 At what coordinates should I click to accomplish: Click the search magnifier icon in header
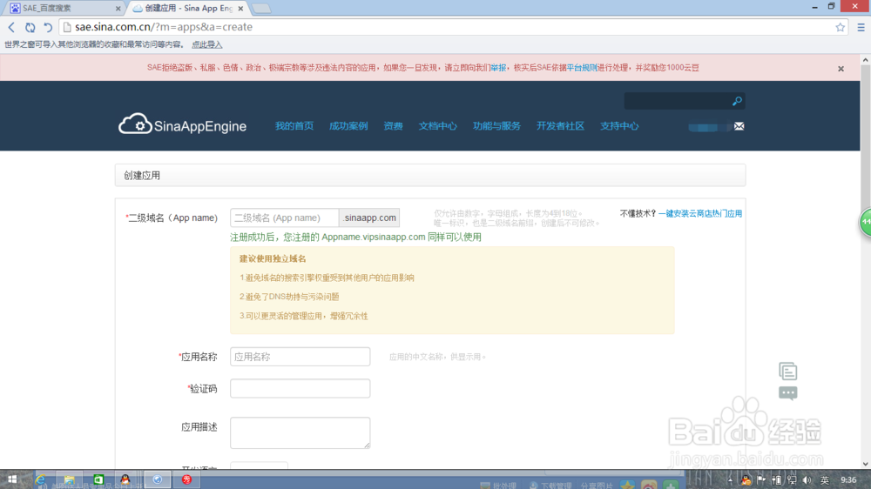[x=737, y=101]
